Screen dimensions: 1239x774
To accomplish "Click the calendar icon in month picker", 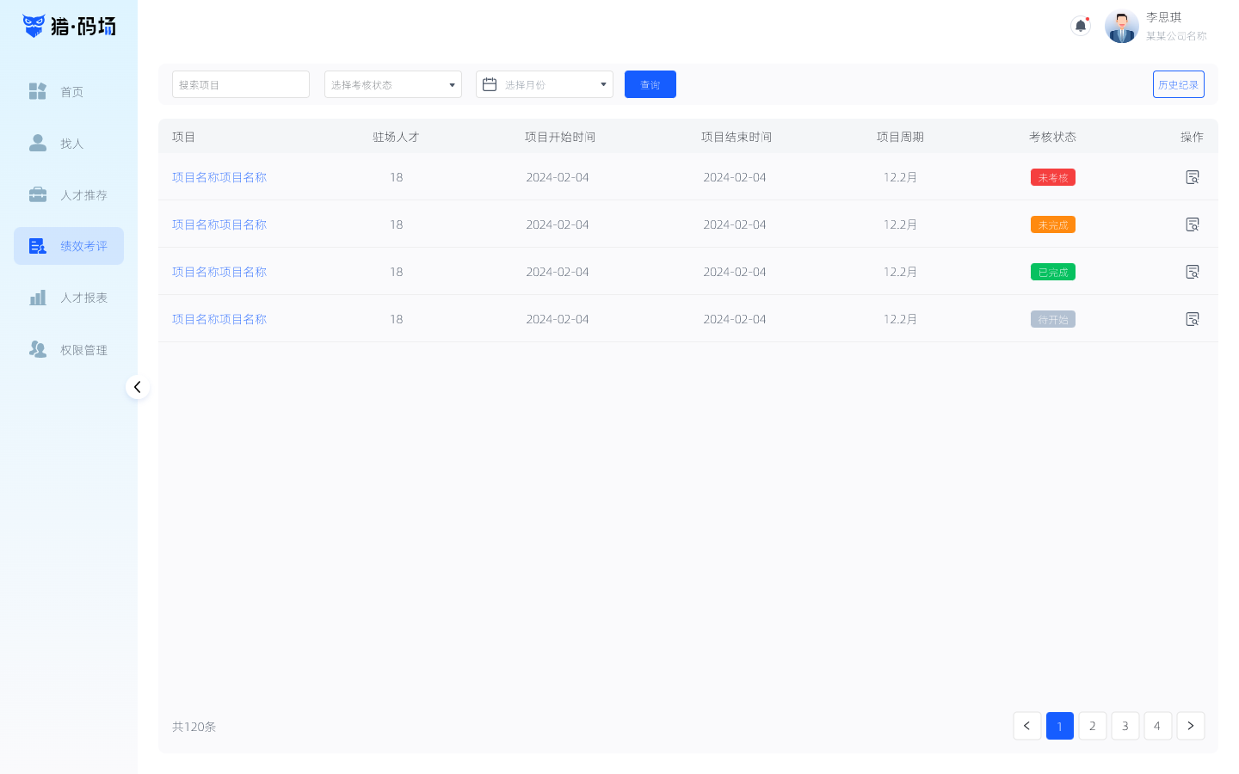I will 490,84.
